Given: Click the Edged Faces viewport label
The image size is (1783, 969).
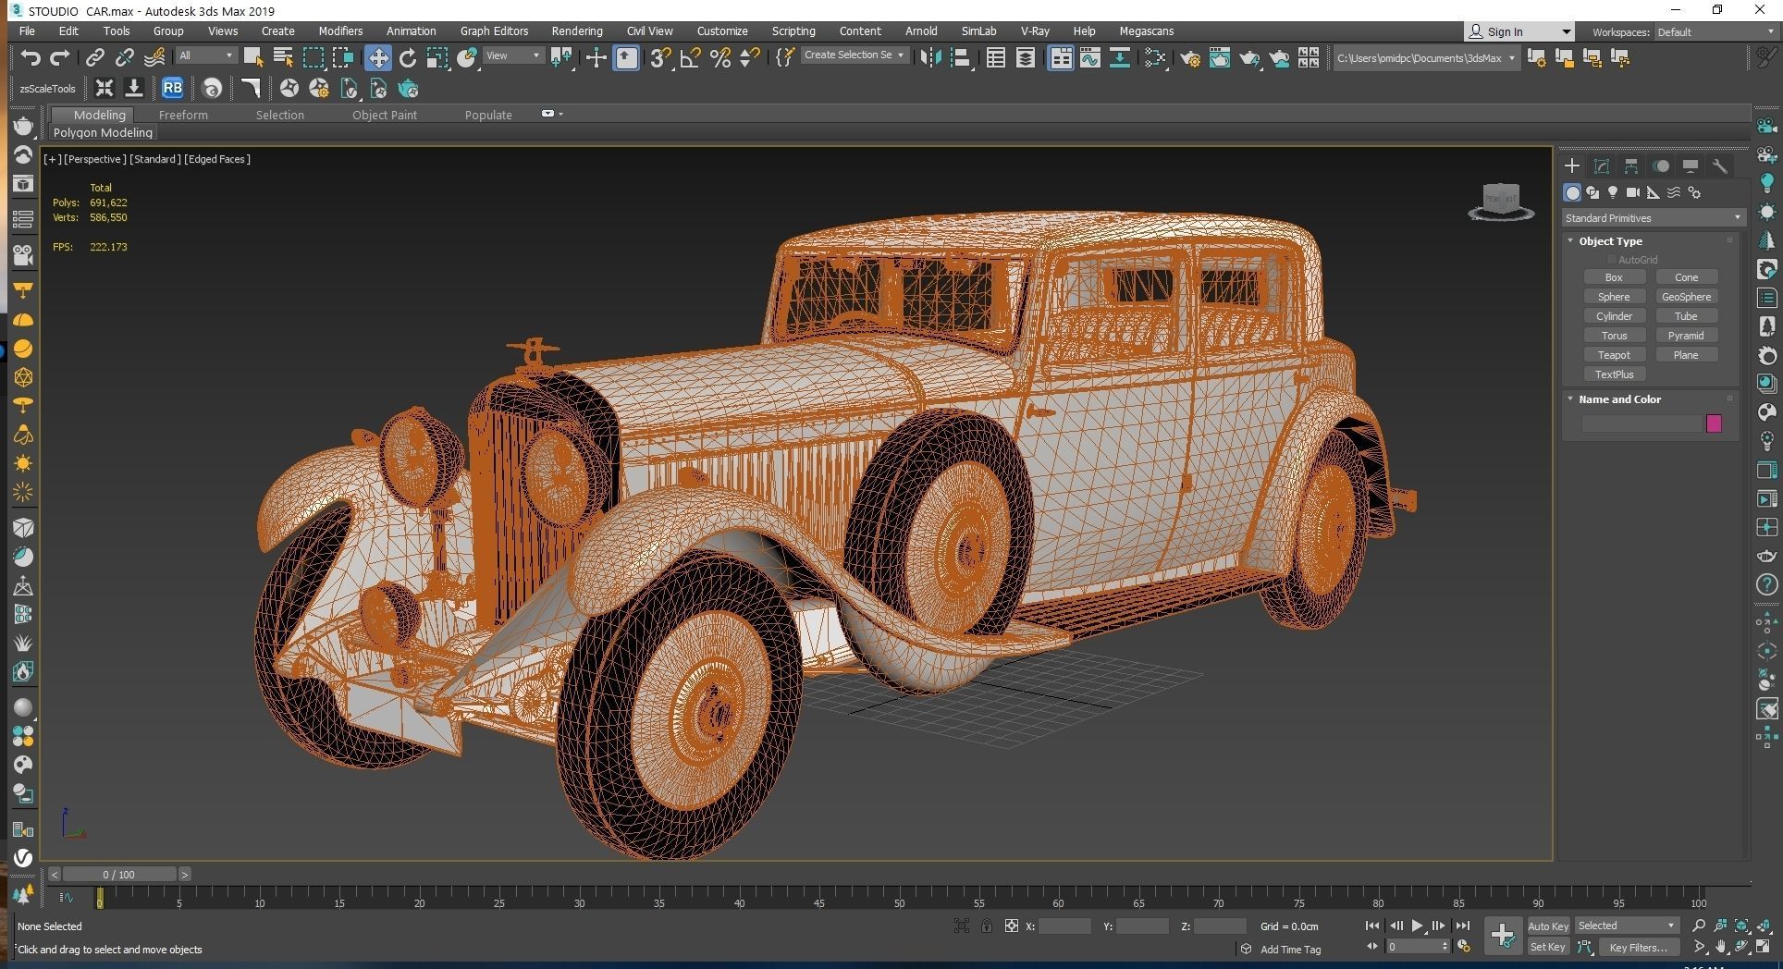Looking at the screenshot, I should point(217,159).
